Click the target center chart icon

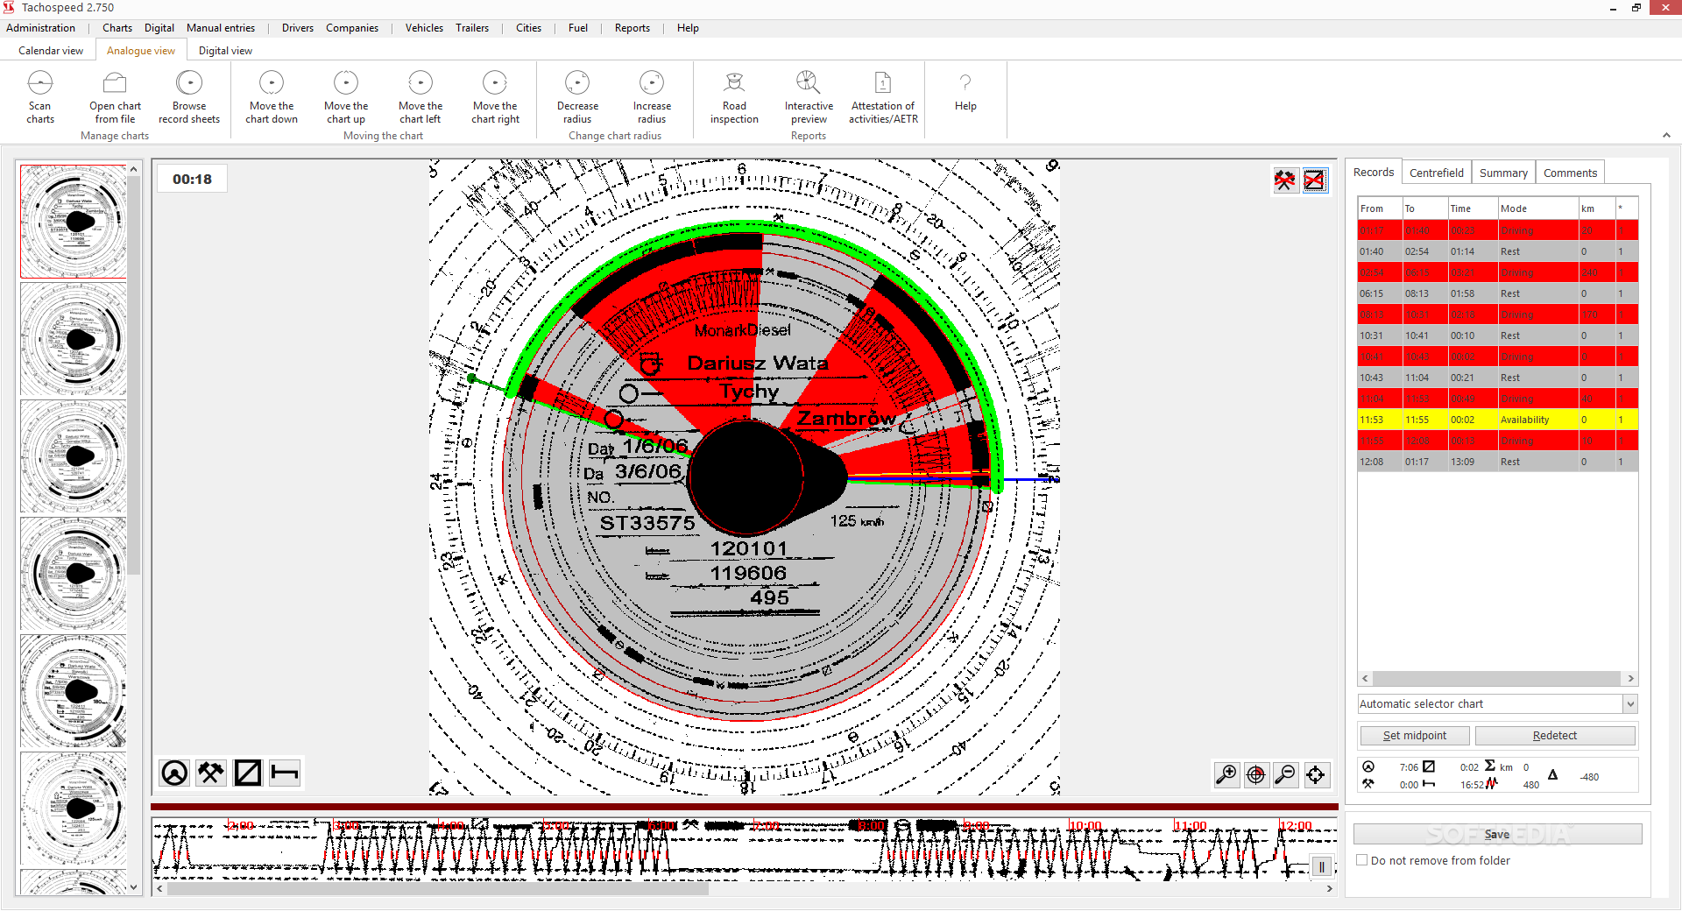coord(1256,774)
